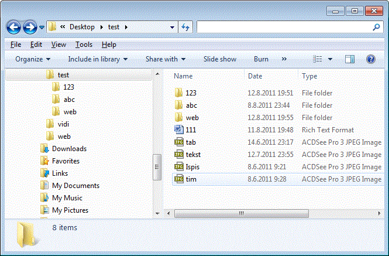Screen dimensions: 389x256
Task: Click the search magnifier icon
Action: tap(377, 27)
